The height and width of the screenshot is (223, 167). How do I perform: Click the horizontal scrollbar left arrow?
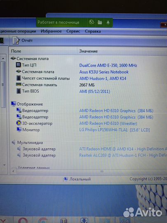coord(13,171)
